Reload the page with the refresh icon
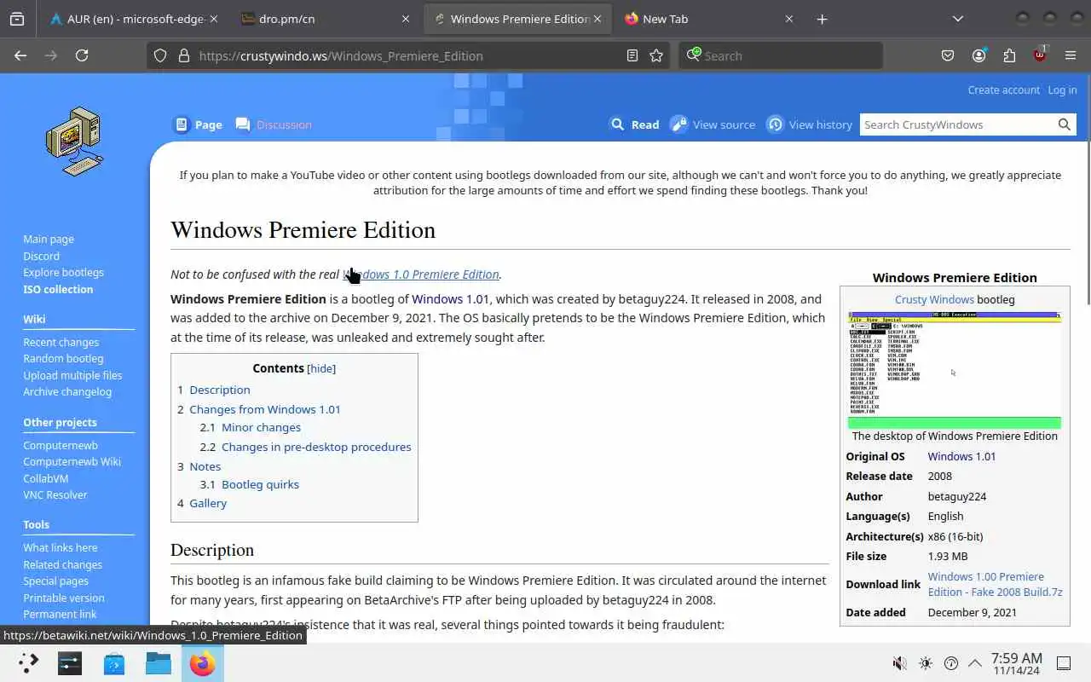The height and width of the screenshot is (682, 1091). (82, 55)
